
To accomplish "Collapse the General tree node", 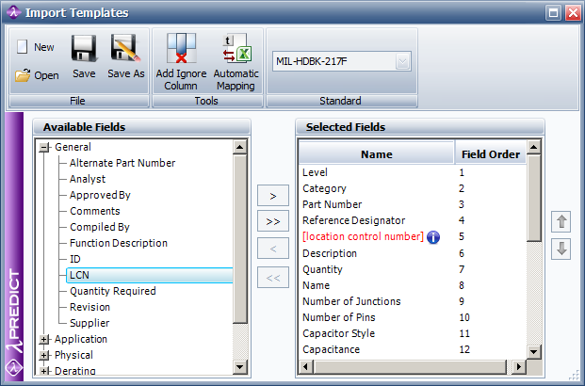I will (43, 147).
